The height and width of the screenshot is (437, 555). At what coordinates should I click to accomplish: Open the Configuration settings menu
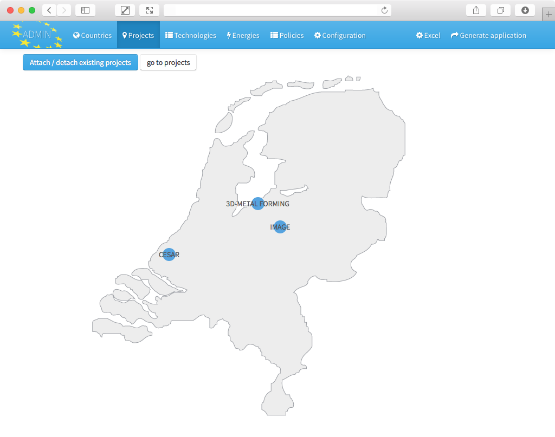340,35
